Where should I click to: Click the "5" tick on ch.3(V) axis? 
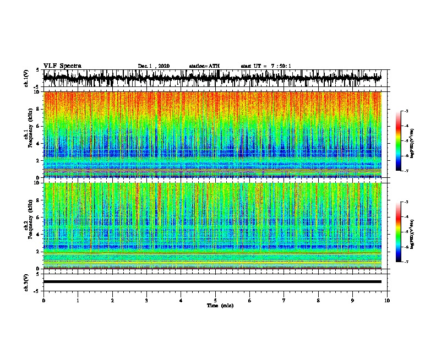(37, 274)
